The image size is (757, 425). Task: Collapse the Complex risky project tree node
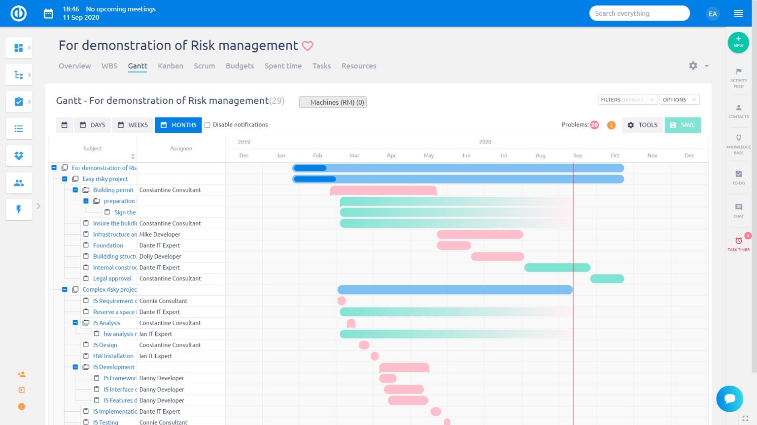coord(65,289)
